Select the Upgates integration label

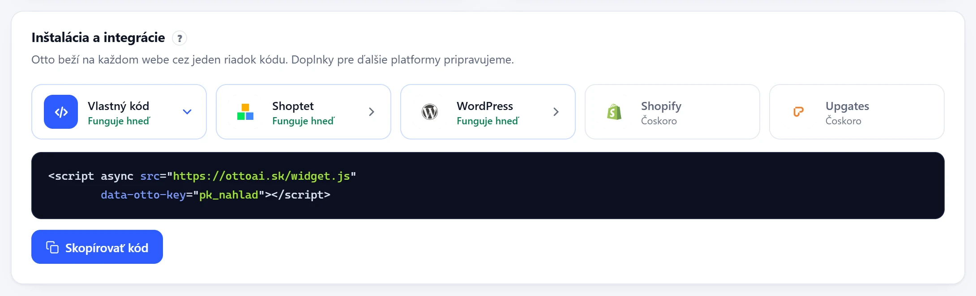(848, 106)
